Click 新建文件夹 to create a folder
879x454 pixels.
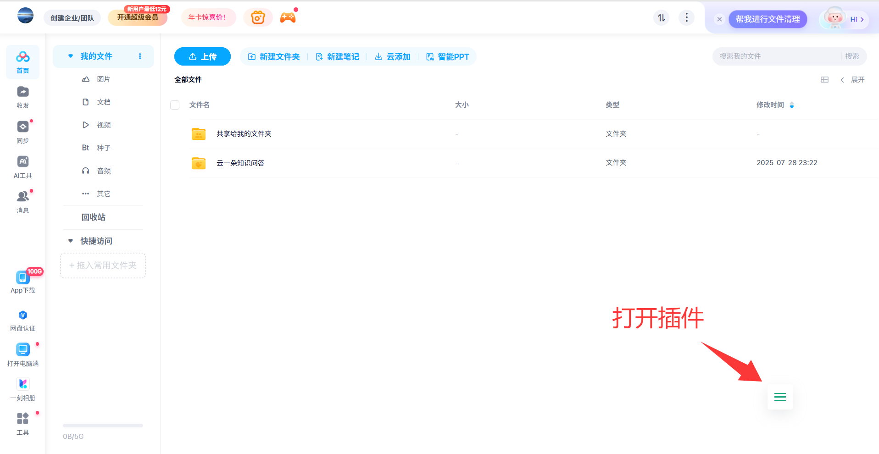pyautogui.click(x=274, y=57)
